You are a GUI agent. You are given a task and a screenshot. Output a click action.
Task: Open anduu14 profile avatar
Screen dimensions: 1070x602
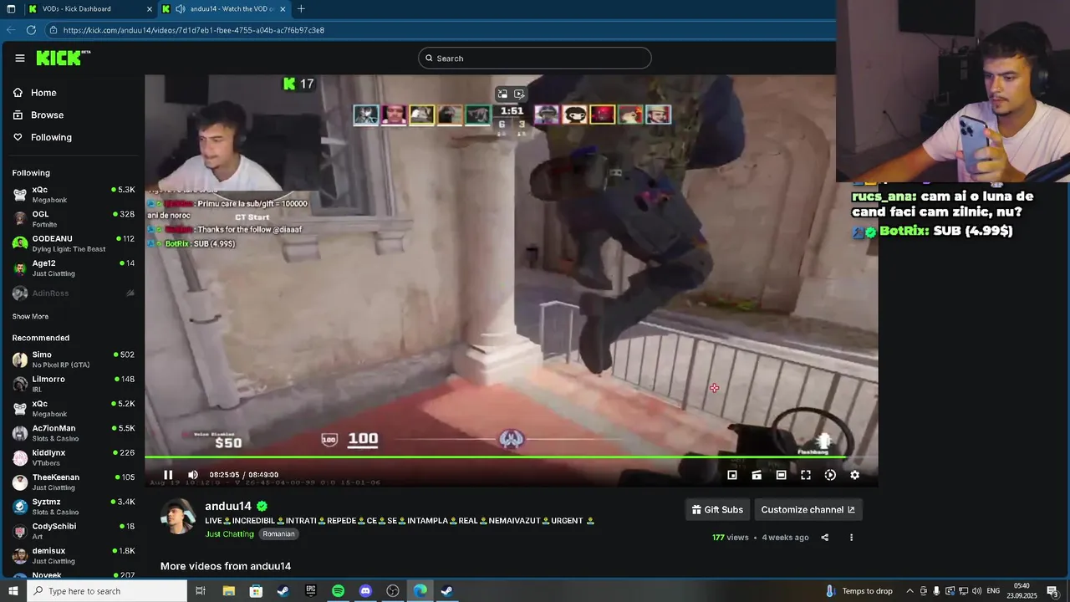coord(177,517)
